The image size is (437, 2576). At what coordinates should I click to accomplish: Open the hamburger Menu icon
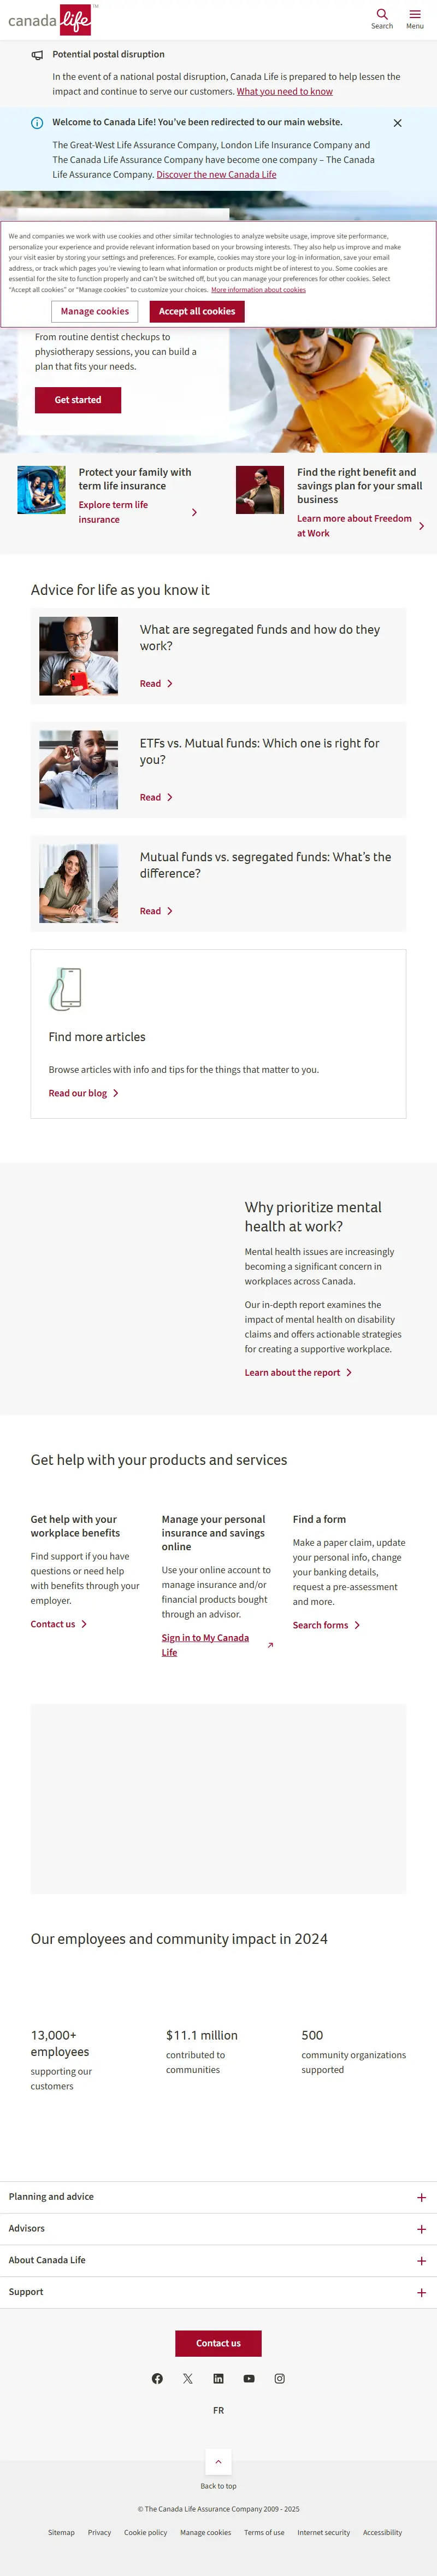(415, 19)
